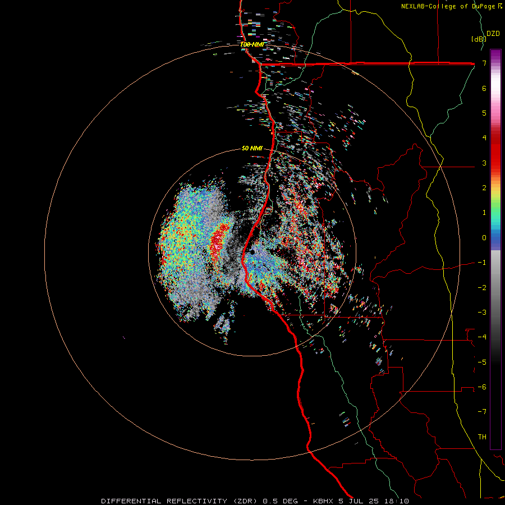Select the -4 scale value
505x505 pixels.
point(482,337)
